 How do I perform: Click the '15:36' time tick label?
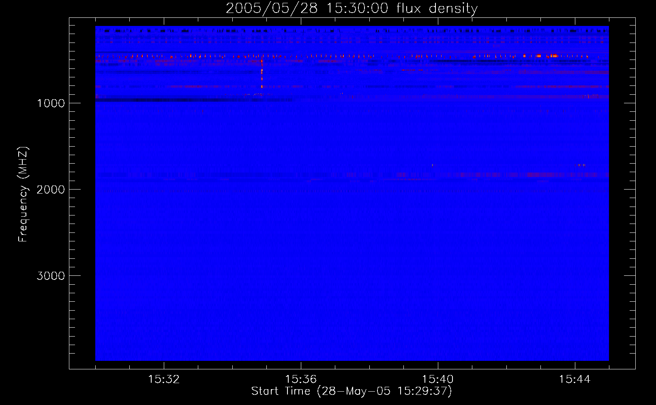click(x=301, y=379)
